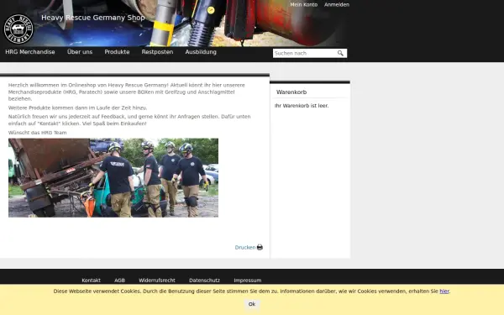The image size is (504, 315).
Task: Open Mein Konto link
Action: (304, 4)
